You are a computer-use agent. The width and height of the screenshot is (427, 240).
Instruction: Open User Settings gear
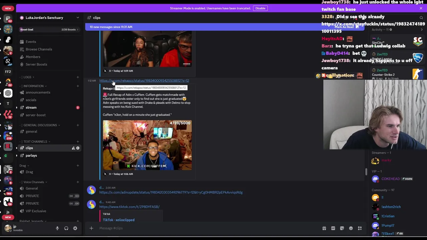pos(75,228)
